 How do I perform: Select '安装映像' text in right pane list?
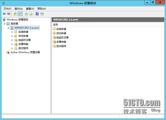(x=61, y=29)
